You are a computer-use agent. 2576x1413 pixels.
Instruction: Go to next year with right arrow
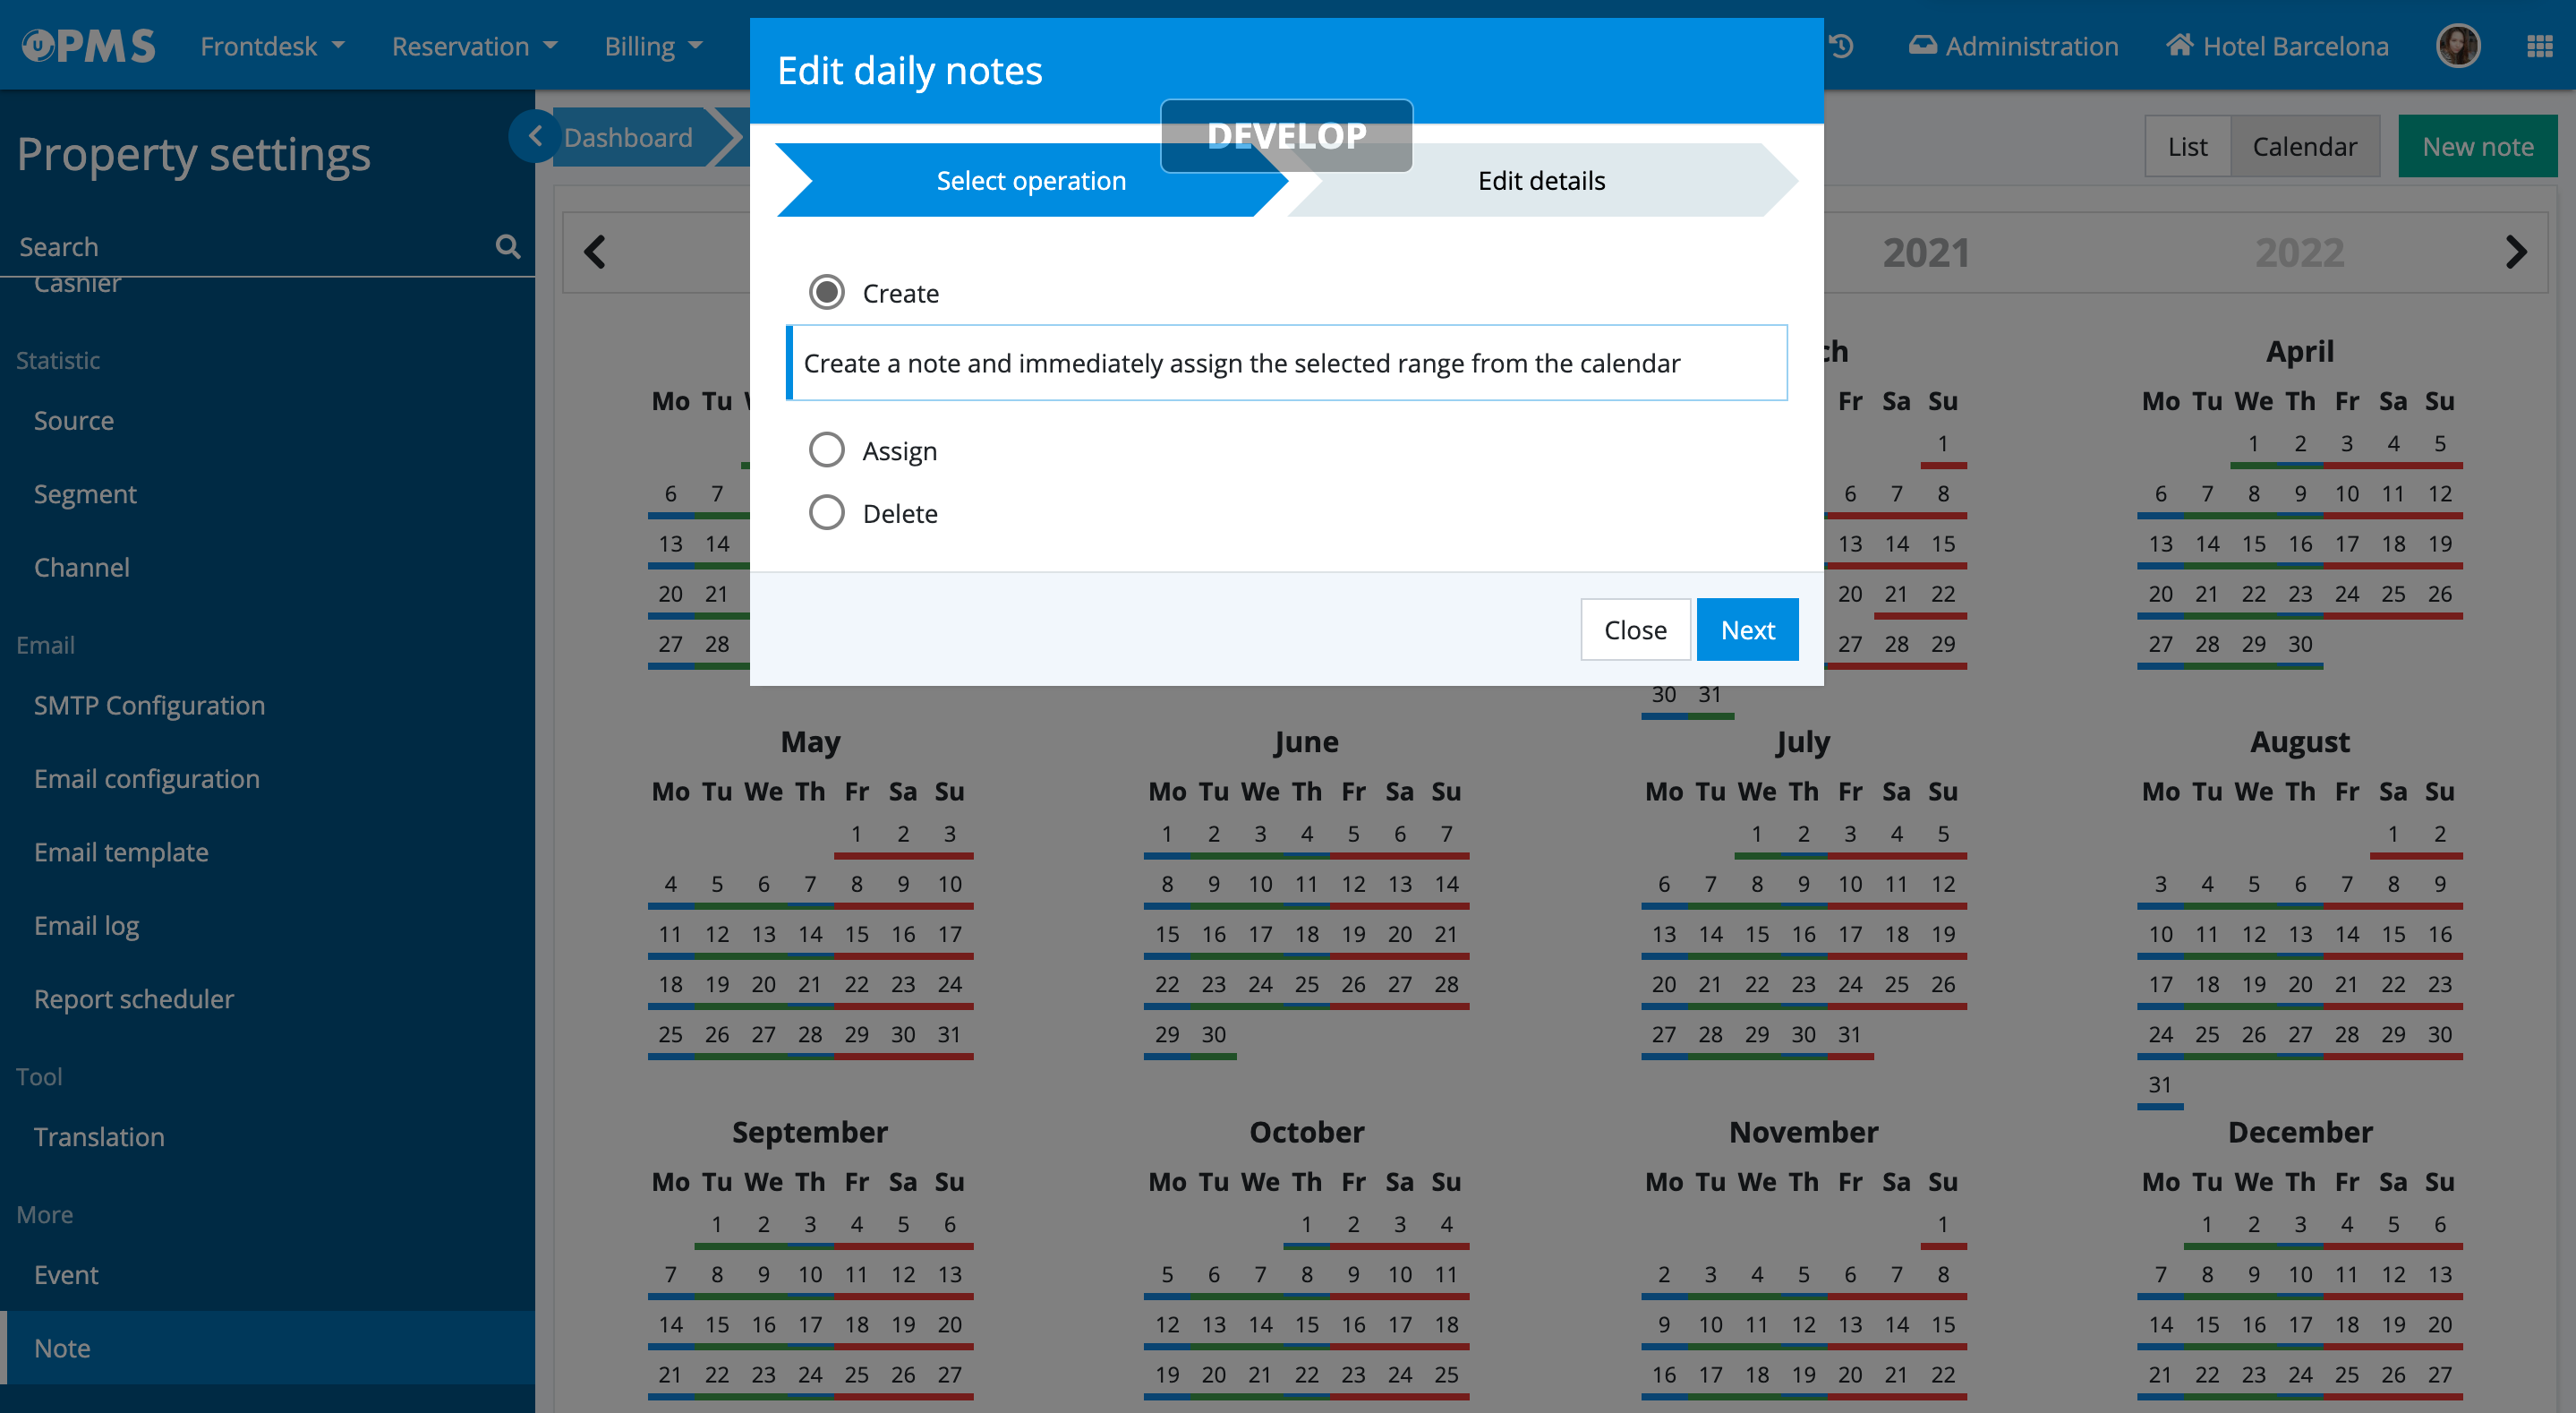click(x=2515, y=253)
